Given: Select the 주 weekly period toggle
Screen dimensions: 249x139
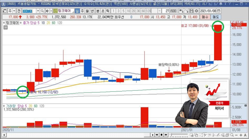Looking at the screenshot, I should click(82, 11).
